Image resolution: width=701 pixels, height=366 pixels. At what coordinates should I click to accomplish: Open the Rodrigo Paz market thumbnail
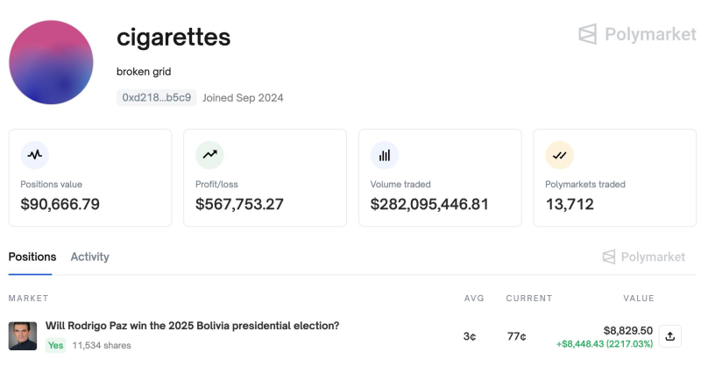23,336
